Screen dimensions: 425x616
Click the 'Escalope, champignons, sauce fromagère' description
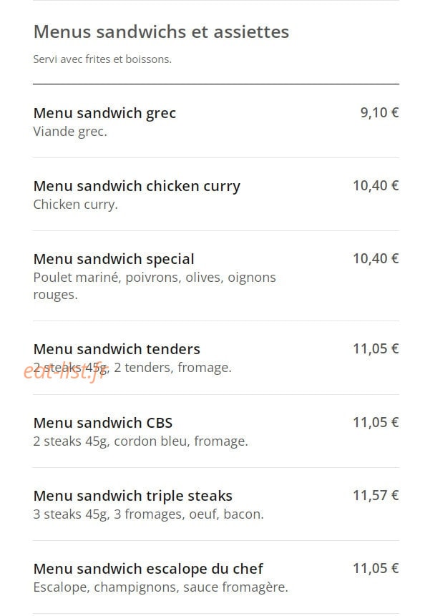tap(161, 587)
